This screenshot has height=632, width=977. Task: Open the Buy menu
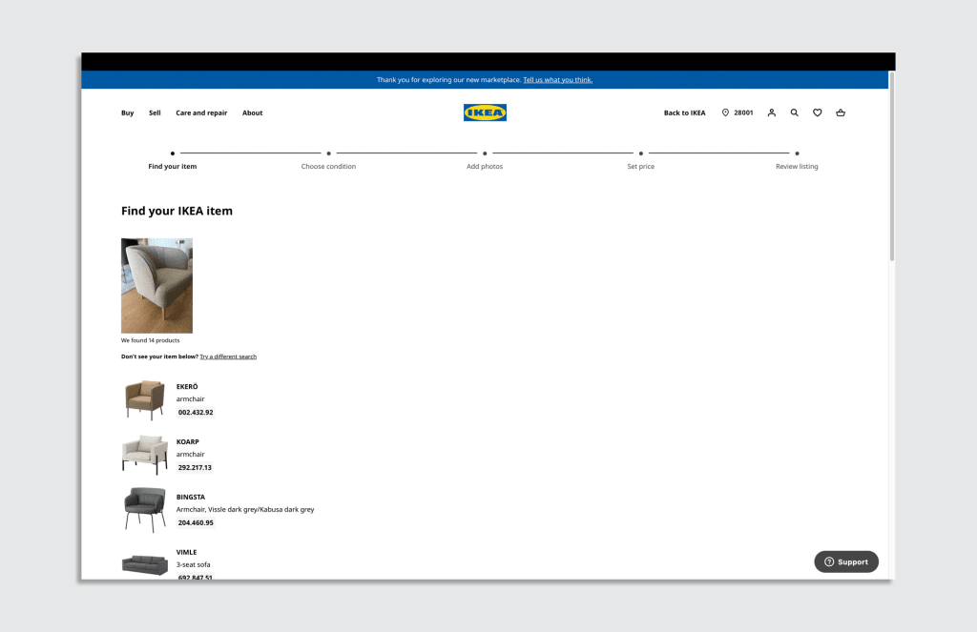(127, 112)
